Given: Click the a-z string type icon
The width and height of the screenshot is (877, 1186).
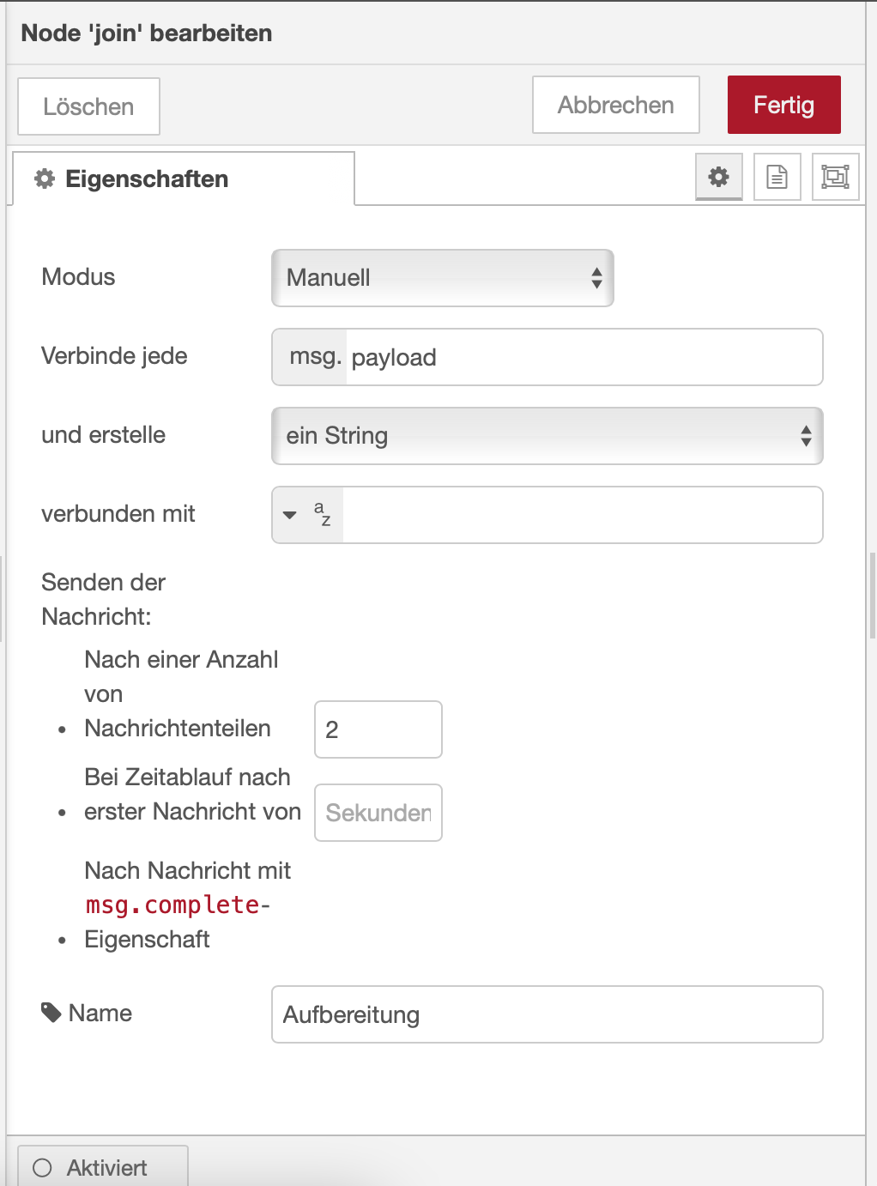Looking at the screenshot, I should coord(323,514).
